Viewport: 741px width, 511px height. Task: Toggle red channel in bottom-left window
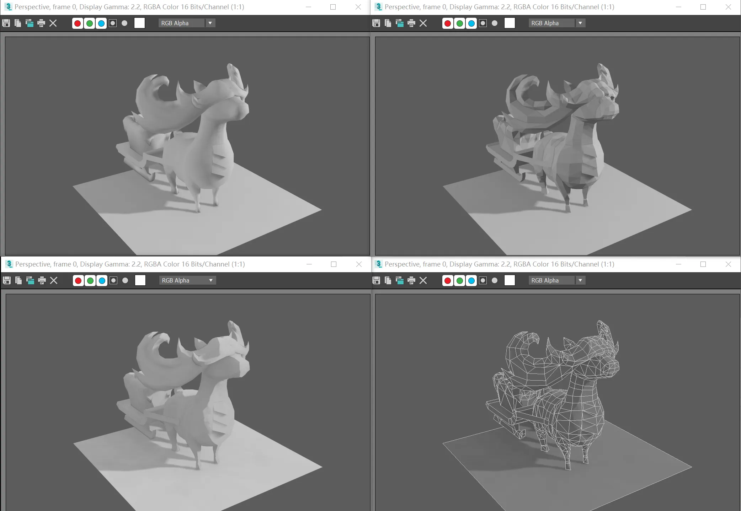78,280
